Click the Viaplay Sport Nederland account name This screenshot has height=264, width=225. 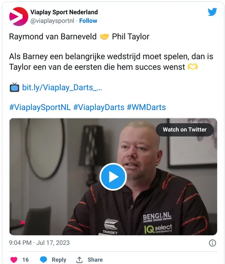64,12
